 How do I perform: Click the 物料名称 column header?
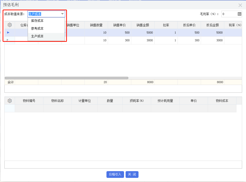[57, 100]
